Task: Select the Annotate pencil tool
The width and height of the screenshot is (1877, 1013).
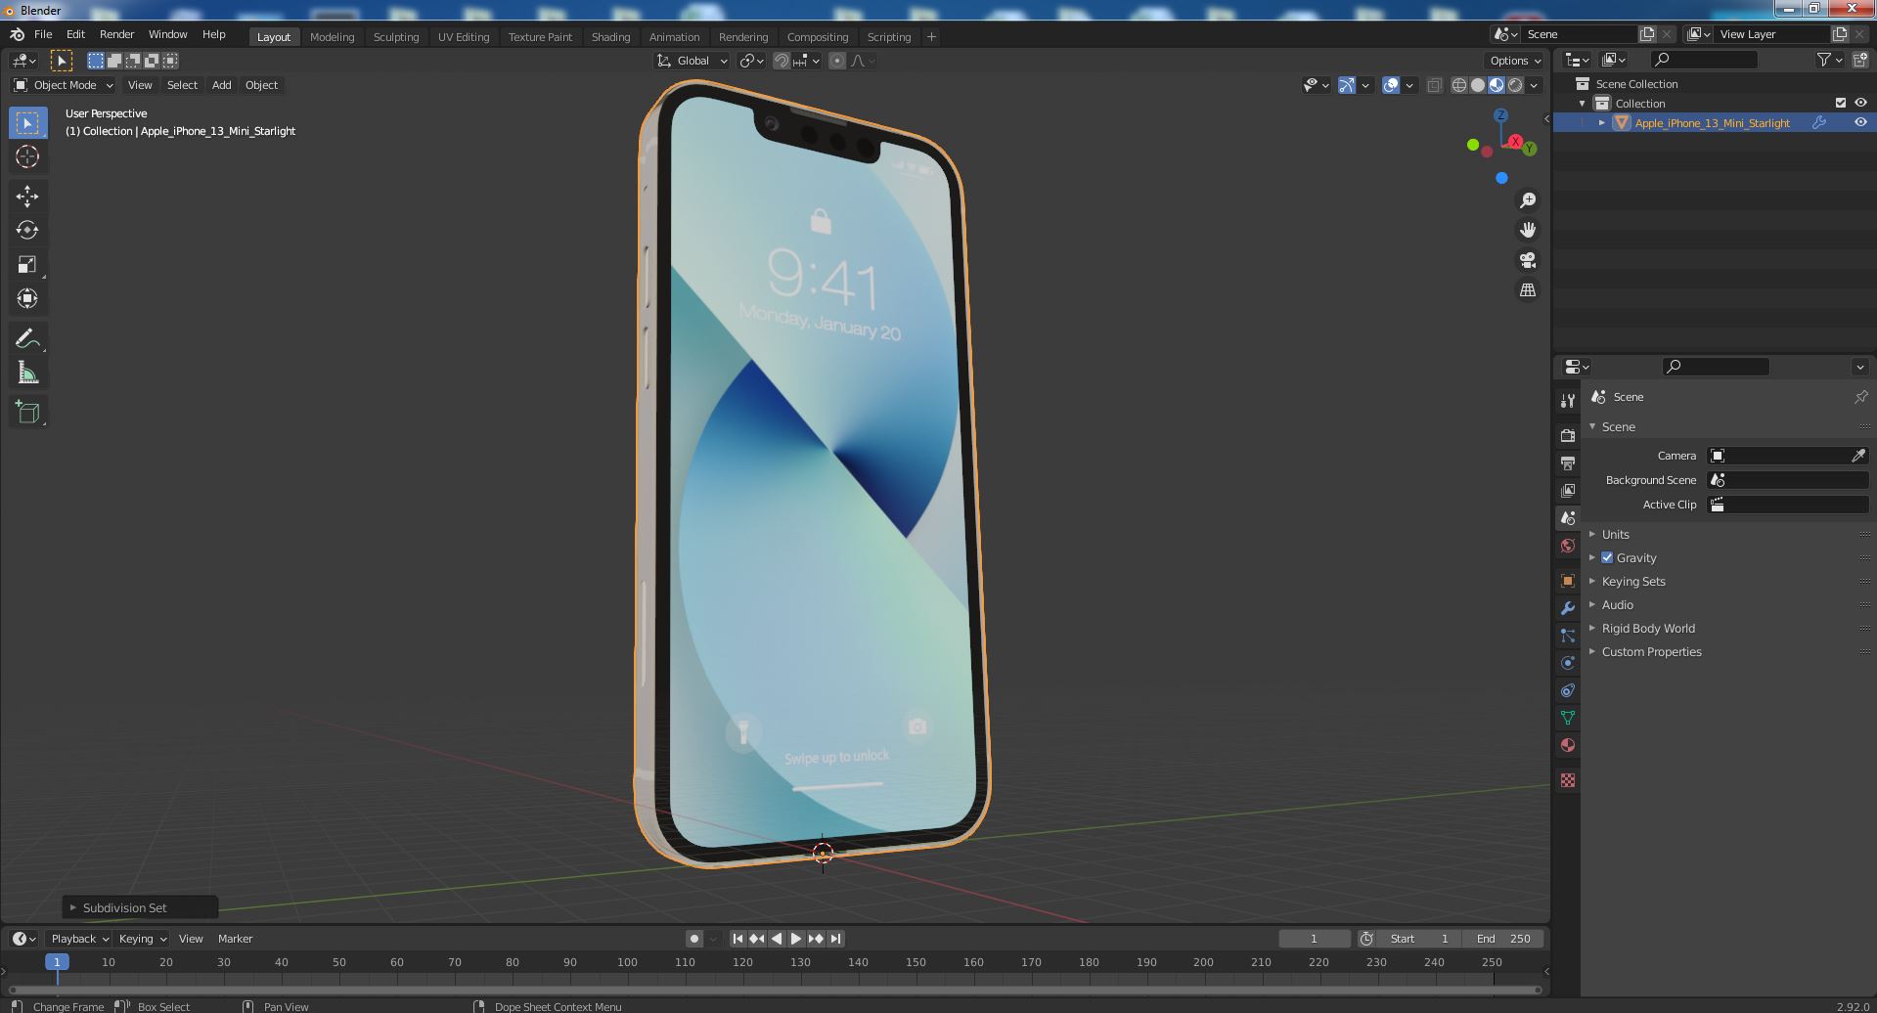Action: pos(27,338)
